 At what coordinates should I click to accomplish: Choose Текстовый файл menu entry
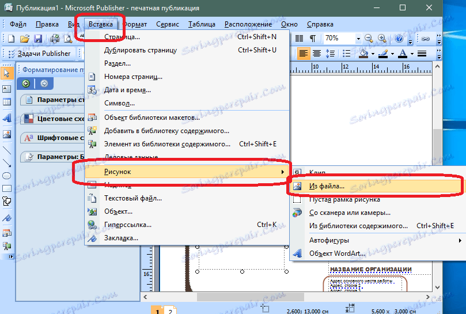pyautogui.click(x=187, y=198)
